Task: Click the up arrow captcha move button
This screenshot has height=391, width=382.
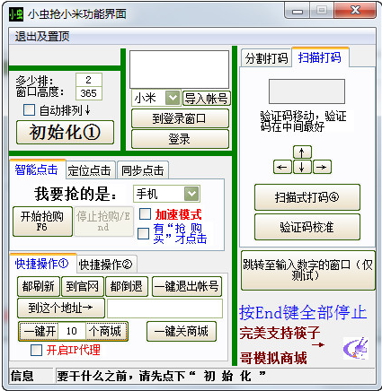Action: 302,152
